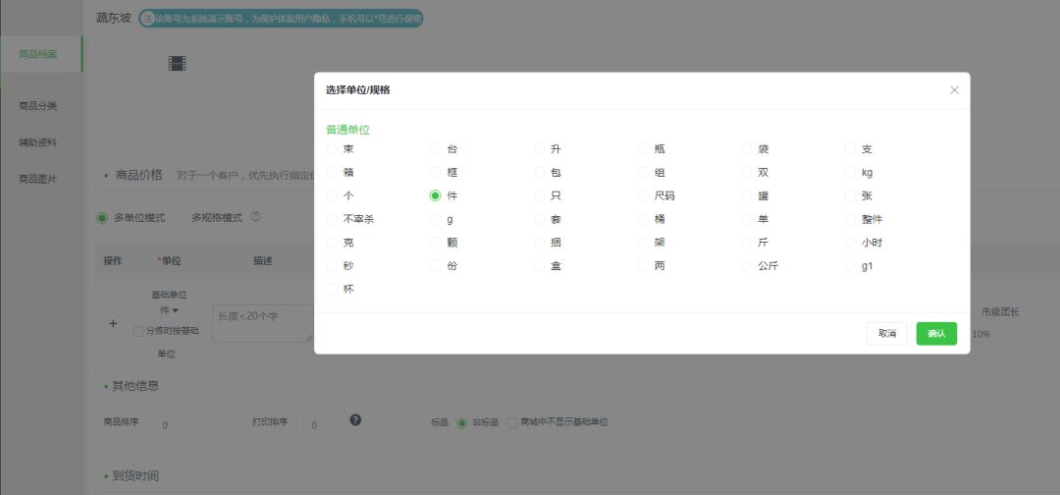This screenshot has width=1060, height=495.
Task: Choose the 不宰杀 unit option
Action: click(x=332, y=219)
